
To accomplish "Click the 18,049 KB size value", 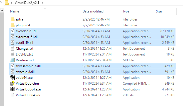I will (167, 37).
